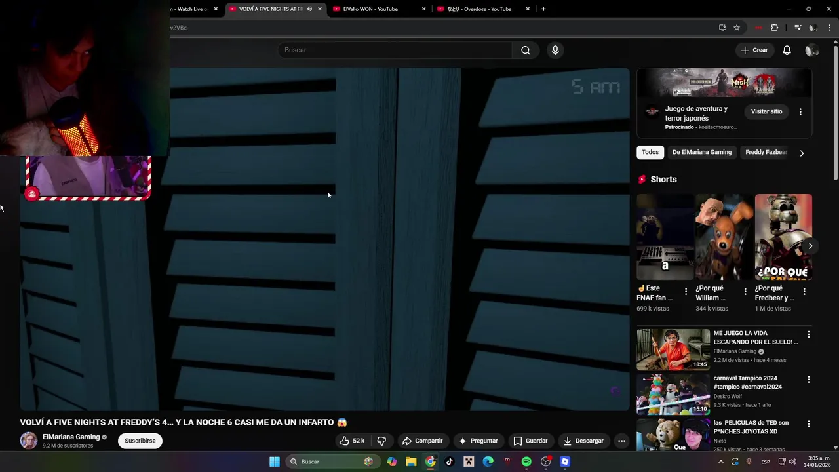Open 'carnaval Tampico 2024' video title

(x=748, y=382)
